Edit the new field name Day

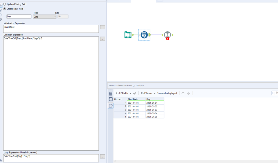click(x=19, y=16)
